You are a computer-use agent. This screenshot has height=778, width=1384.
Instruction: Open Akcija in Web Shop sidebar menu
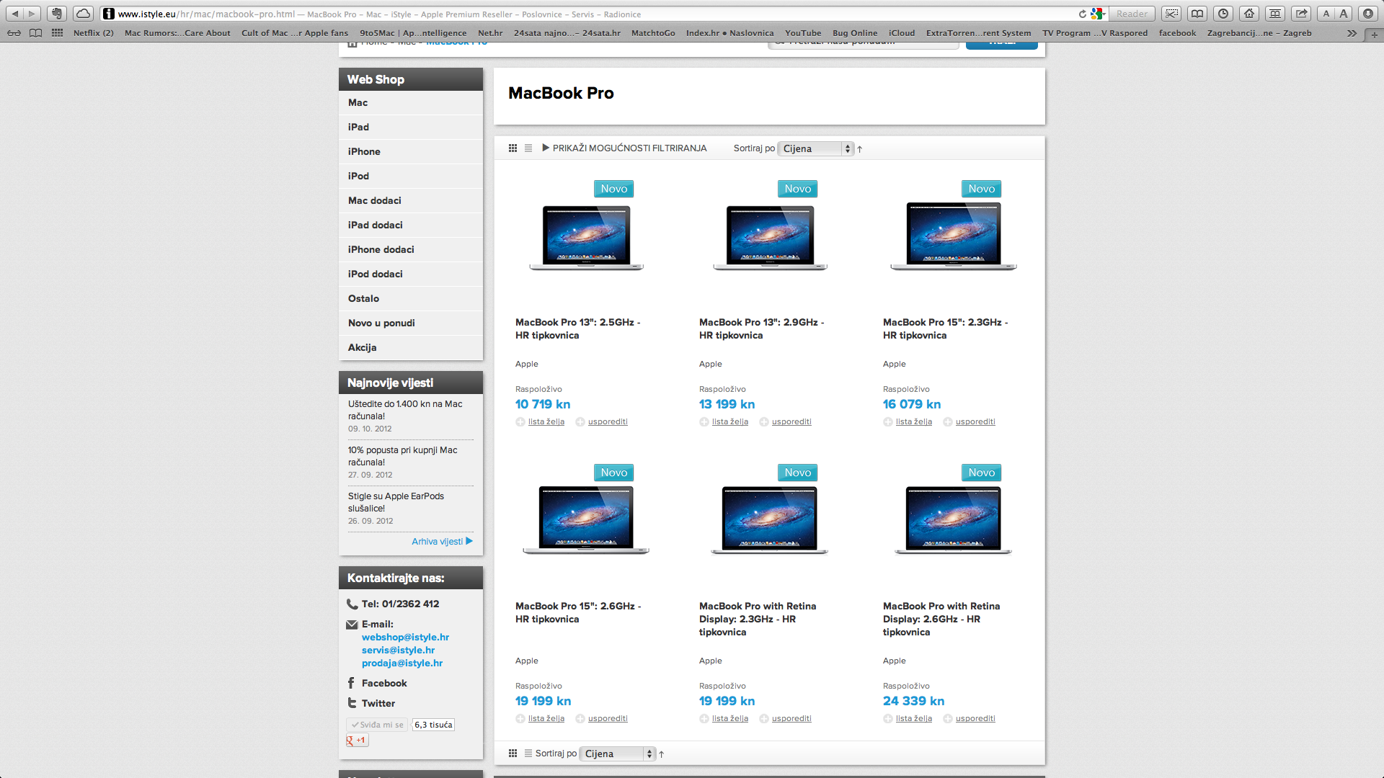[x=362, y=347]
